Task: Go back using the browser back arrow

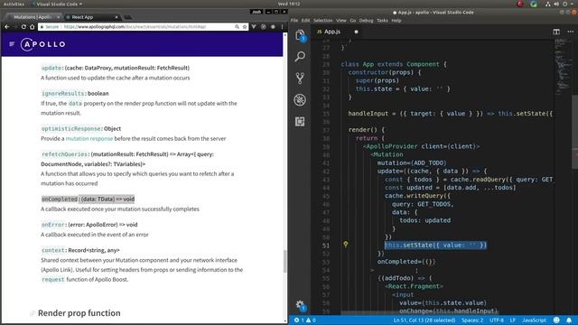Action: (x=7, y=27)
